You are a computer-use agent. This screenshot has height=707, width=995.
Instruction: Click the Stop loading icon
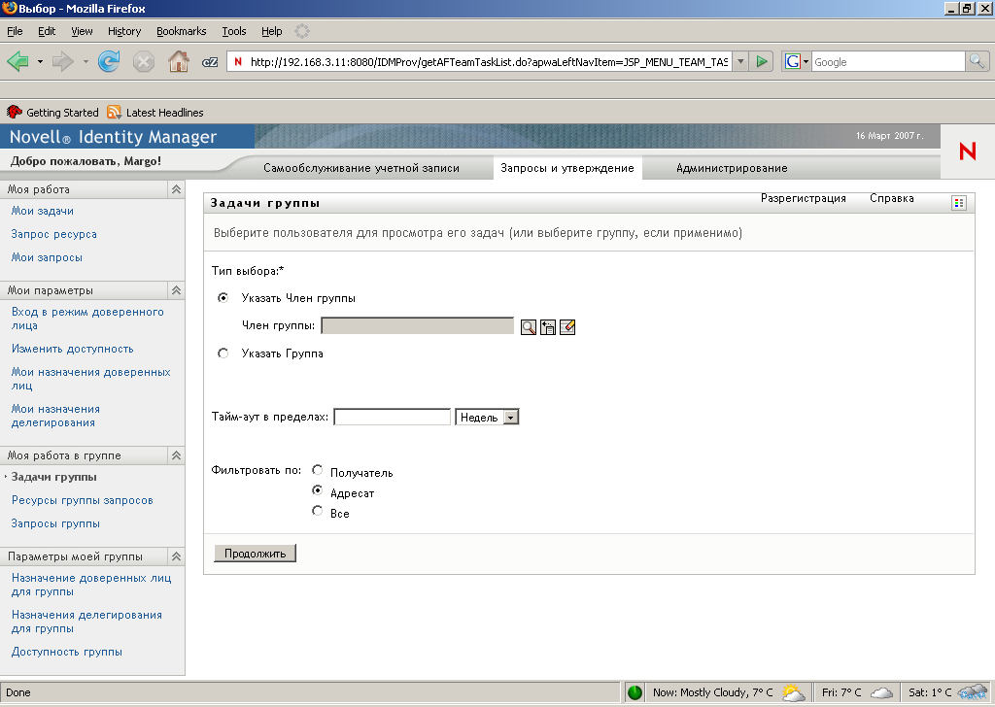click(144, 61)
